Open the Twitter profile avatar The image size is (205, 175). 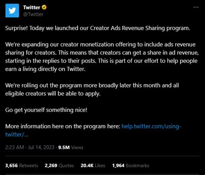click(12, 11)
